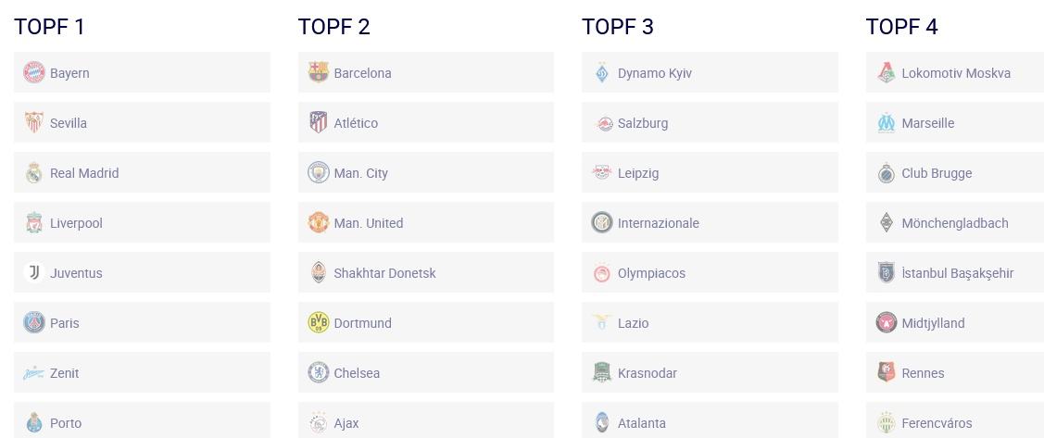Click the Lokomotiv Moskva entry
The height and width of the screenshot is (438, 1044).
(955, 72)
